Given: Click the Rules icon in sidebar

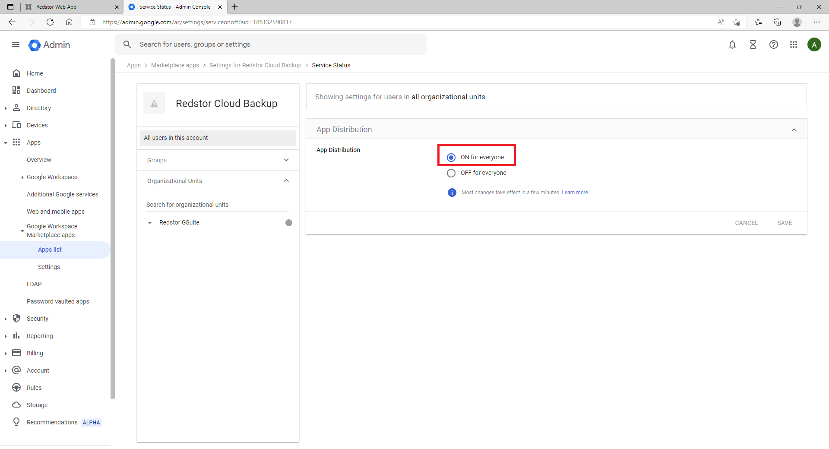Looking at the screenshot, I should click(x=16, y=387).
